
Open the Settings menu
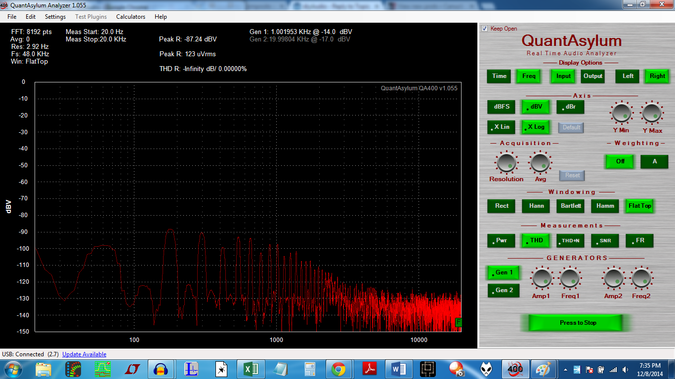pos(55,17)
